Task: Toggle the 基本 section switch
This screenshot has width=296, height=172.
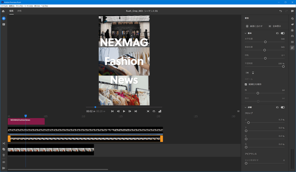Action: coord(283,33)
